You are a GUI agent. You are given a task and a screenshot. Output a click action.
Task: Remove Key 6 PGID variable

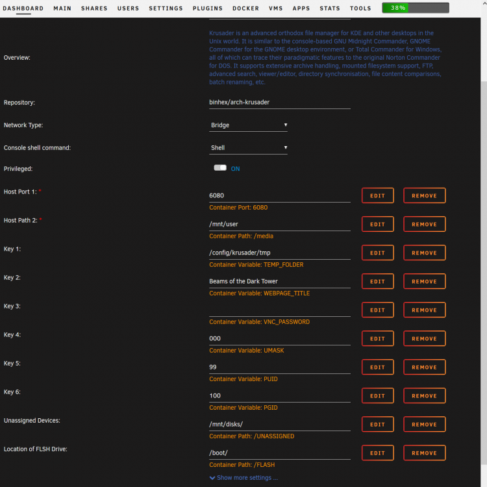point(424,395)
